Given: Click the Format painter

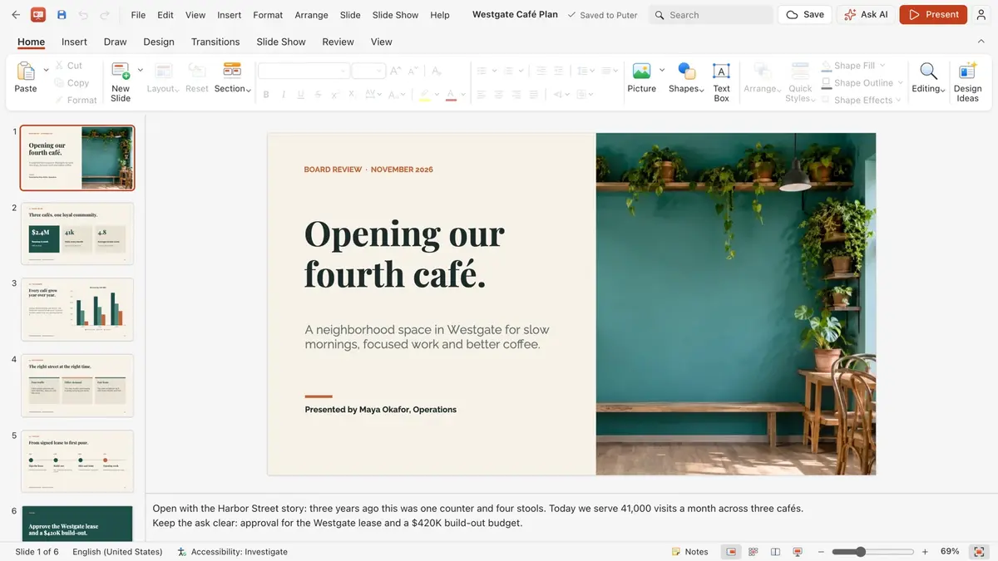Looking at the screenshot, I should (x=76, y=100).
